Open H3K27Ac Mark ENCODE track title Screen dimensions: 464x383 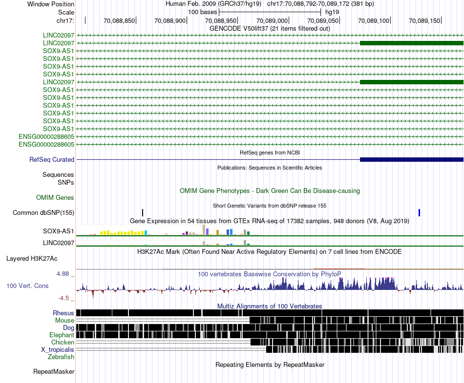pos(270,251)
